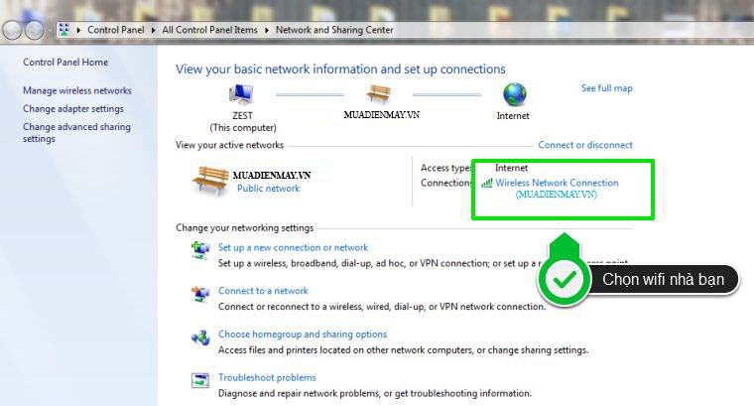The height and width of the screenshot is (406, 754).
Task: Click the Connect to a network icon
Action: coord(200,294)
